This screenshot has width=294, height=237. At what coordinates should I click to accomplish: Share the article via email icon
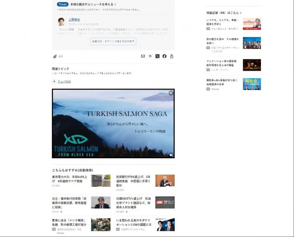pos(143,56)
